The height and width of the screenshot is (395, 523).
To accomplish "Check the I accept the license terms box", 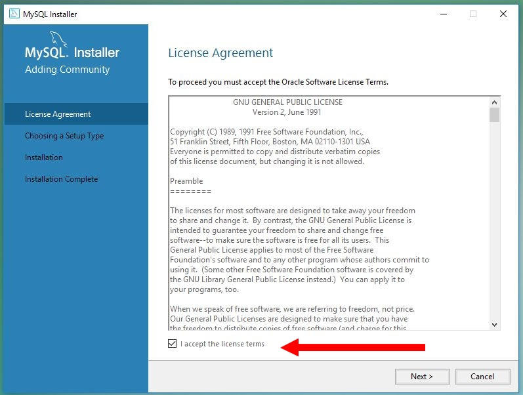I will 172,343.
